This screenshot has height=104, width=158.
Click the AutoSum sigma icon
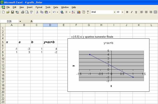(66, 12)
